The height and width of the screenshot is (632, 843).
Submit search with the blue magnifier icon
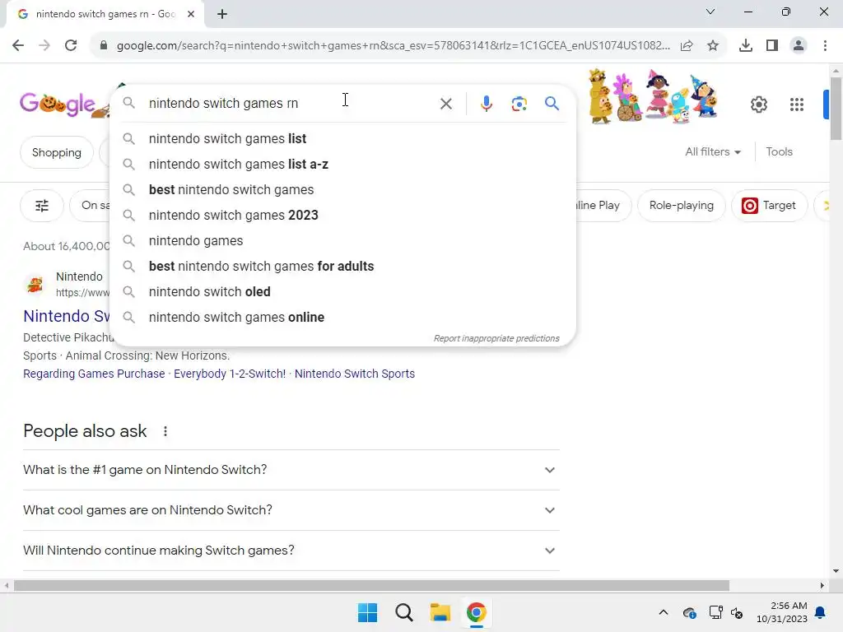552,103
